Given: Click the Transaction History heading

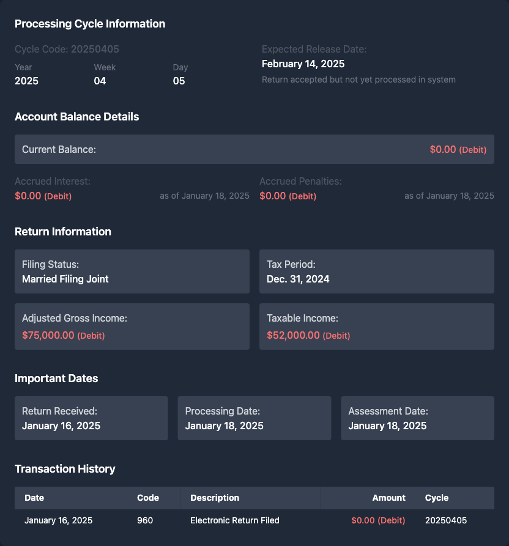Looking at the screenshot, I should tap(65, 469).
